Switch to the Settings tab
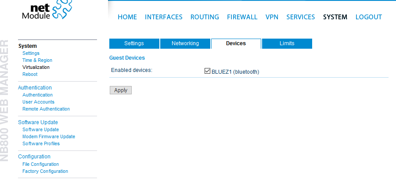The image size is (396, 179). coord(134,43)
